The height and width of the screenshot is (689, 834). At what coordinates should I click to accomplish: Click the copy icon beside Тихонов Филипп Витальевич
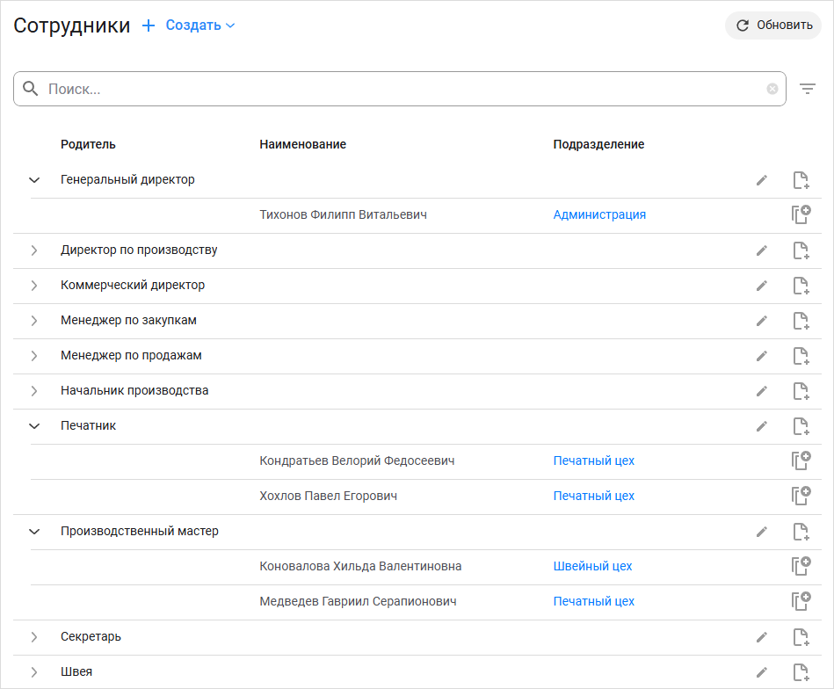coord(801,214)
